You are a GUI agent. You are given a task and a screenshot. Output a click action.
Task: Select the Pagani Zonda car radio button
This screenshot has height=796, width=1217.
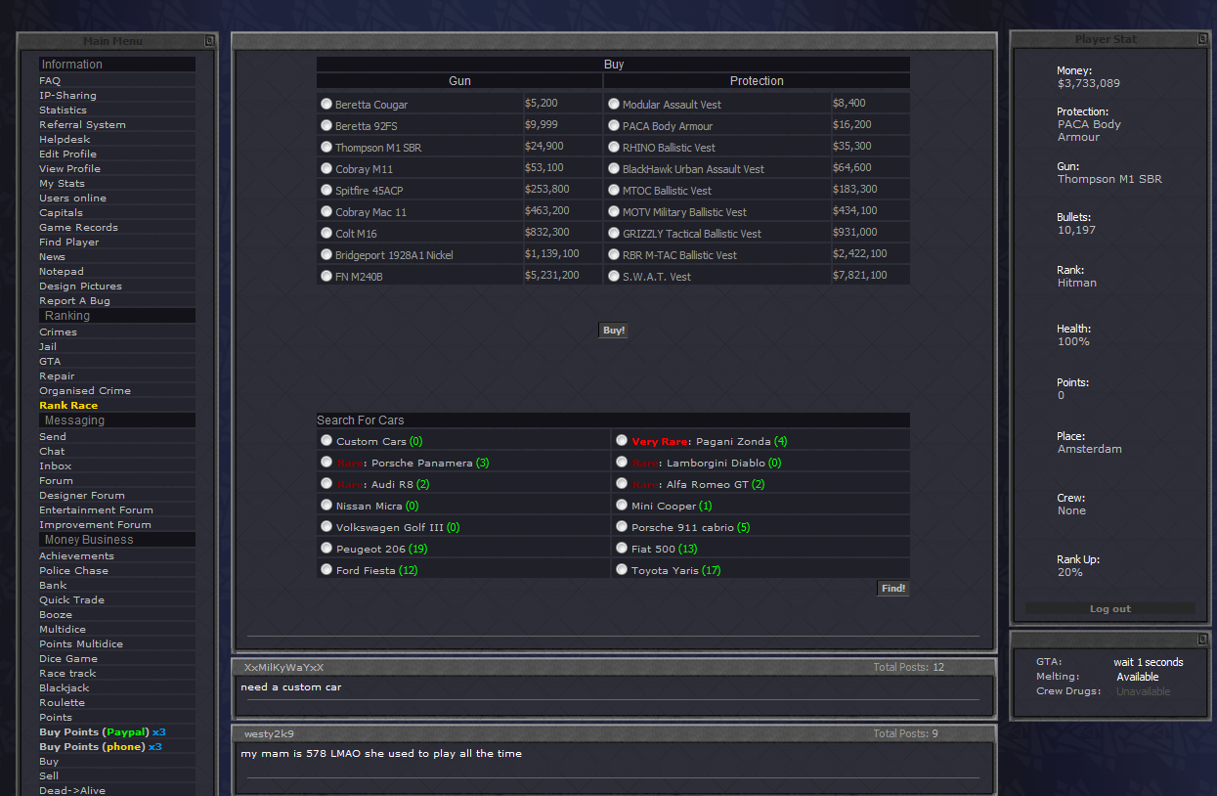click(622, 441)
